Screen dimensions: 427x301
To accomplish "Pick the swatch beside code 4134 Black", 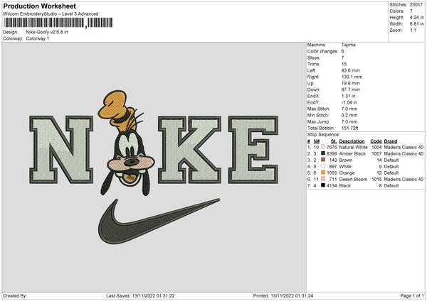I will tap(323, 185).
